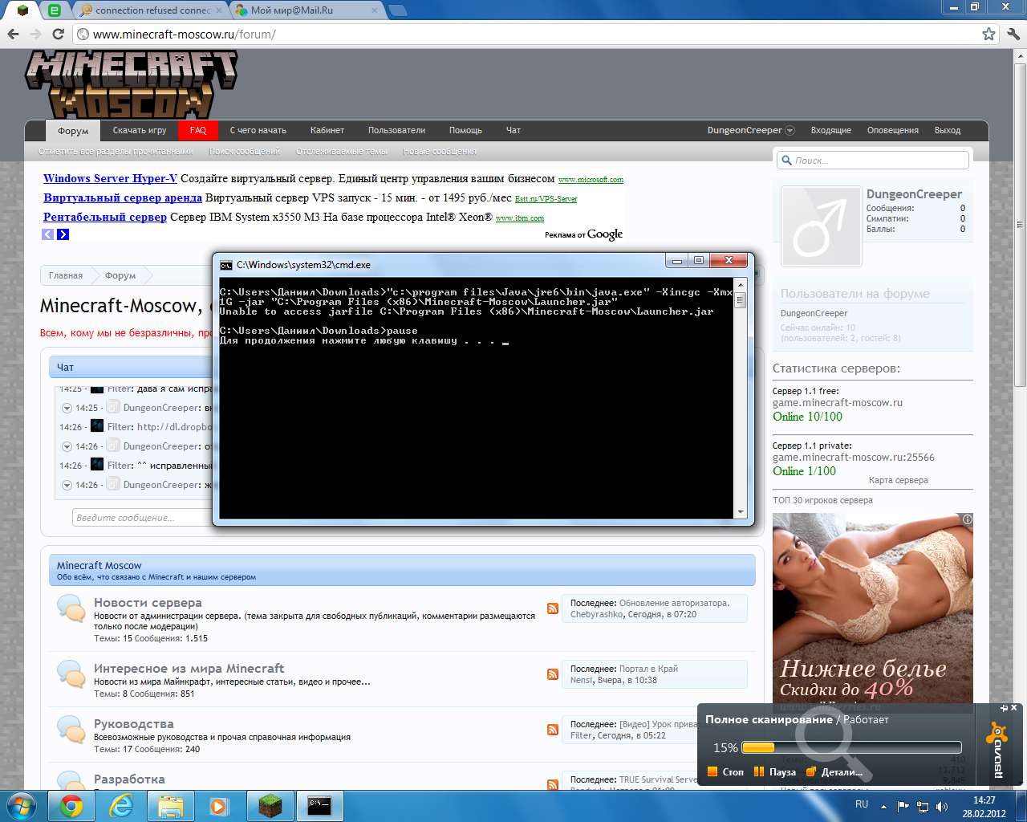Open a new browser tab

(x=397, y=10)
